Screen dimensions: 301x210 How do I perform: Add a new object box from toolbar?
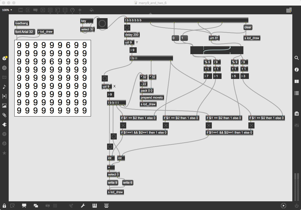[x=20, y=10]
